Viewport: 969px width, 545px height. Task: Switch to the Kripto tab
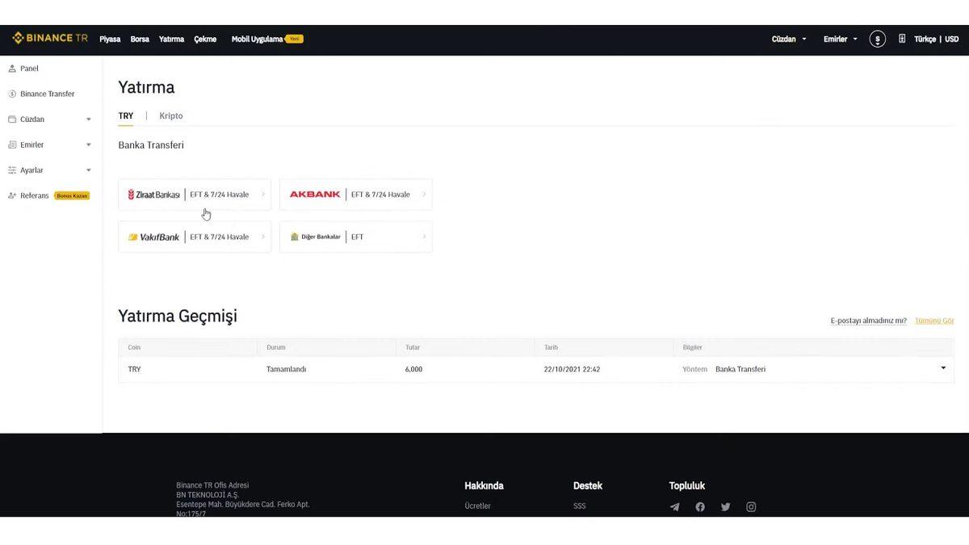click(170, 115)
